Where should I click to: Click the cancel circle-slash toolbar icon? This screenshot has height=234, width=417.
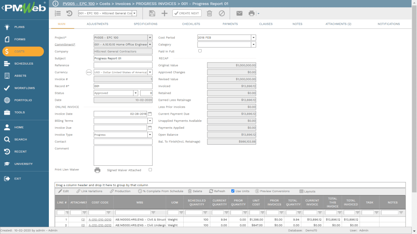click(x=222, y=13)
